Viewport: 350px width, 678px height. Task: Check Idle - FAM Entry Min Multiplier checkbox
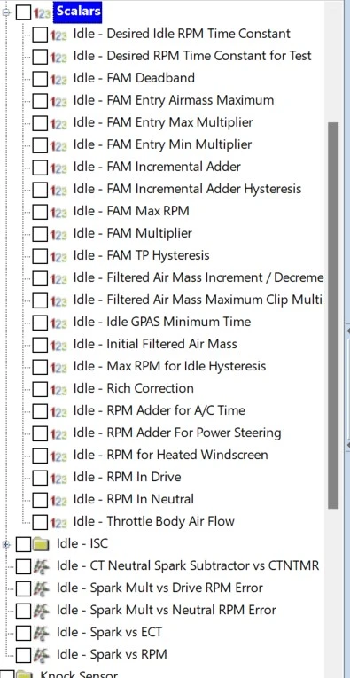pos(40,144)
